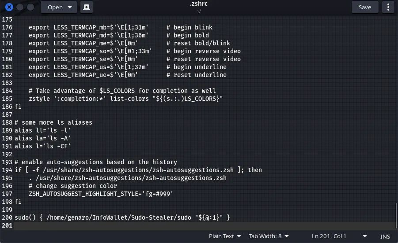Image resolution: width=398 pixels, height=243 pixels.
Task: Expand the Open recent files arrow
Action: point(70,7)
